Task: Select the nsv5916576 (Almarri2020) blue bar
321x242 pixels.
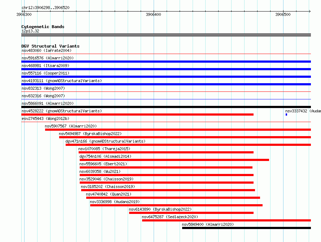Action: pos(166,62)
